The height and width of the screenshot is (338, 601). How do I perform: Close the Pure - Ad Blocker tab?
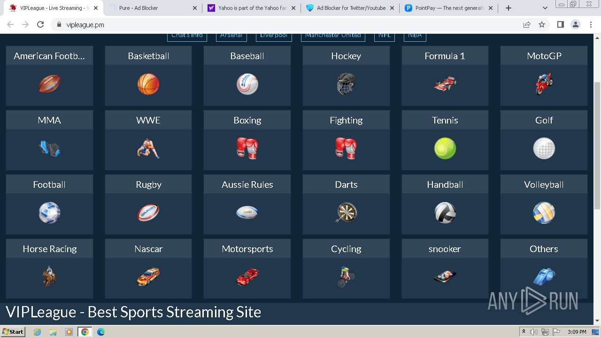coord(195,8)
